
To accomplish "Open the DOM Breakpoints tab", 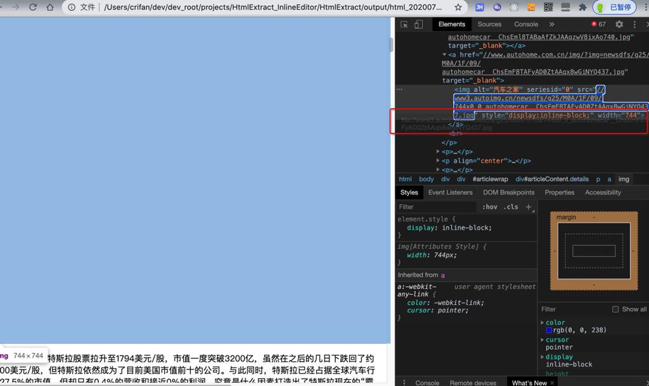I will [509, 192].
